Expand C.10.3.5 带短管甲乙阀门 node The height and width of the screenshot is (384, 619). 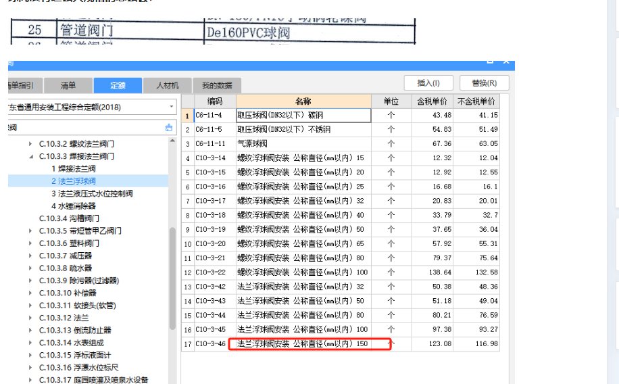click(x=30, y=231)
